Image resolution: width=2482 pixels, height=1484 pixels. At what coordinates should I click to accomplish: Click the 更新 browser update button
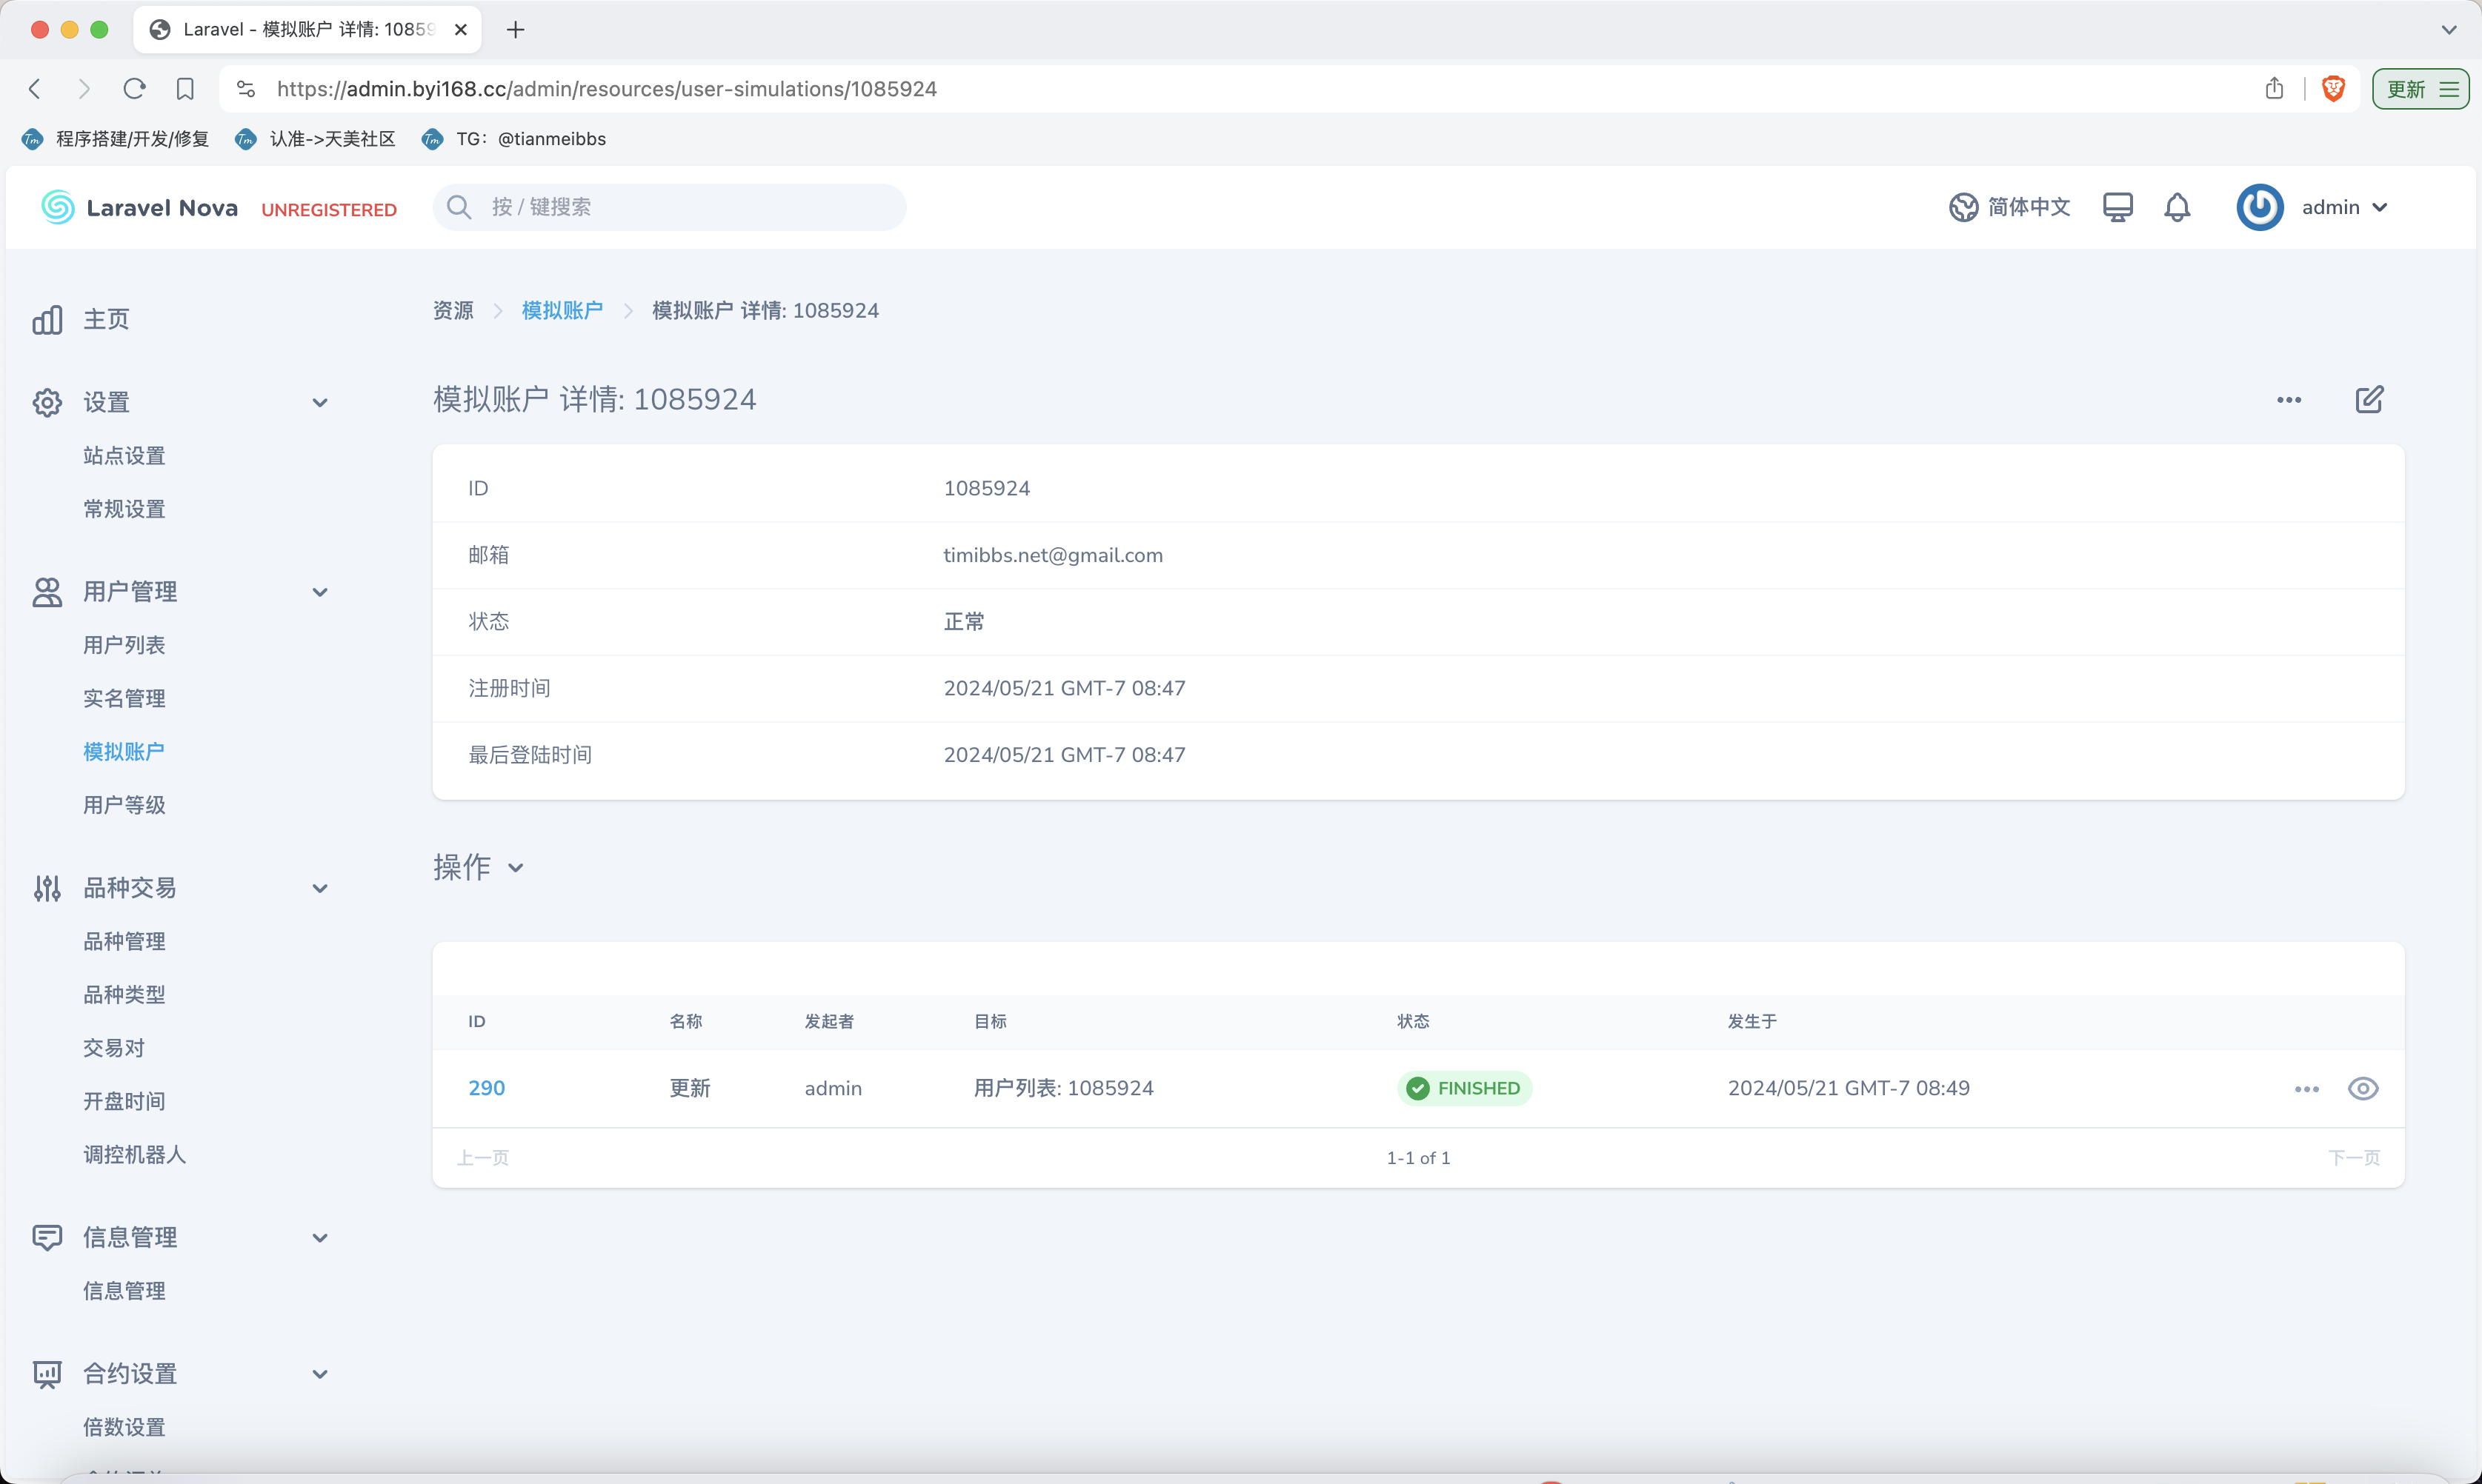pyautogui.click(x=2420, y=89)
